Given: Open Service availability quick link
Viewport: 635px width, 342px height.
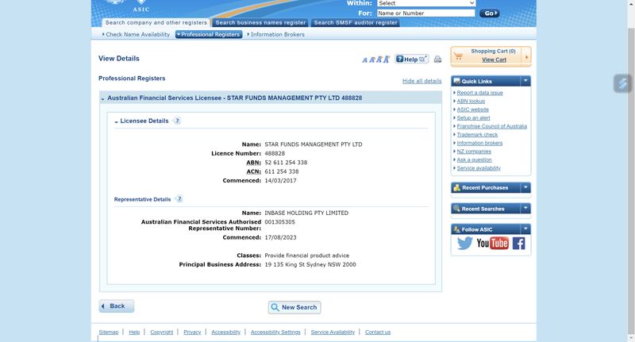Looking at the screenshot, I should point(479,168).
